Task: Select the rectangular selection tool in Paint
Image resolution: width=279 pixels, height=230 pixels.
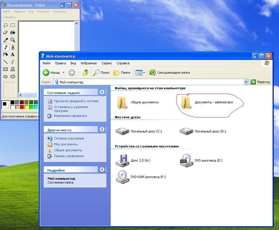Action: tap(13, 25)
